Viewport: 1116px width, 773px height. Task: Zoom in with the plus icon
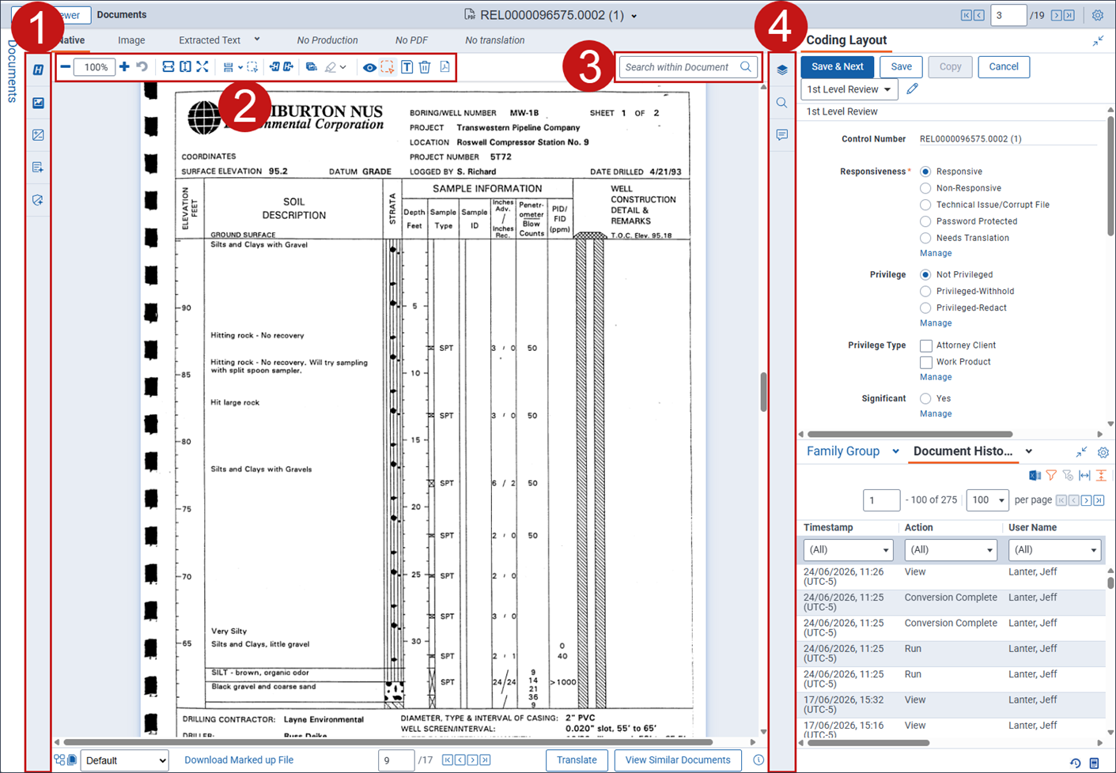pos(124,67)
